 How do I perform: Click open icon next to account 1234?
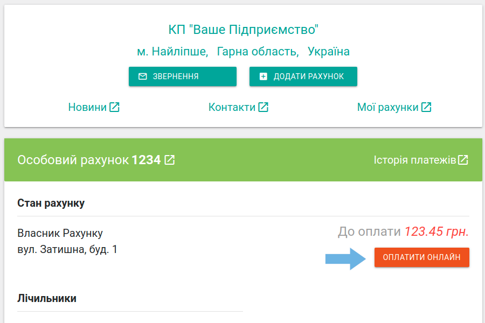170,160
